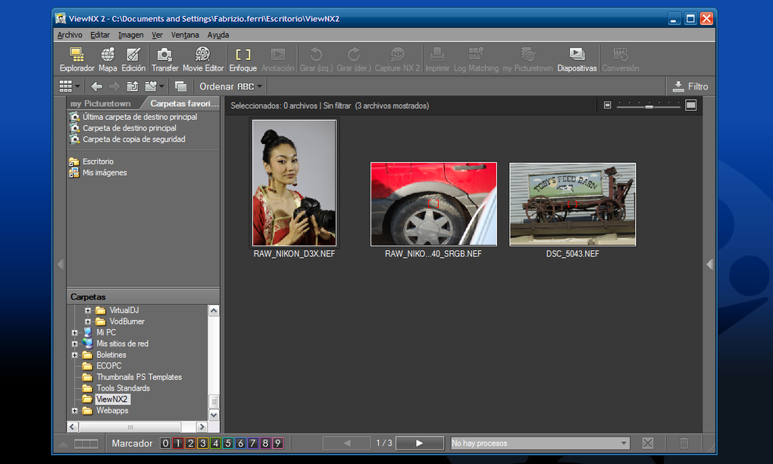Open the thumbnail view mode dropdown
773x464 pixels.
[x=70, y=86]
